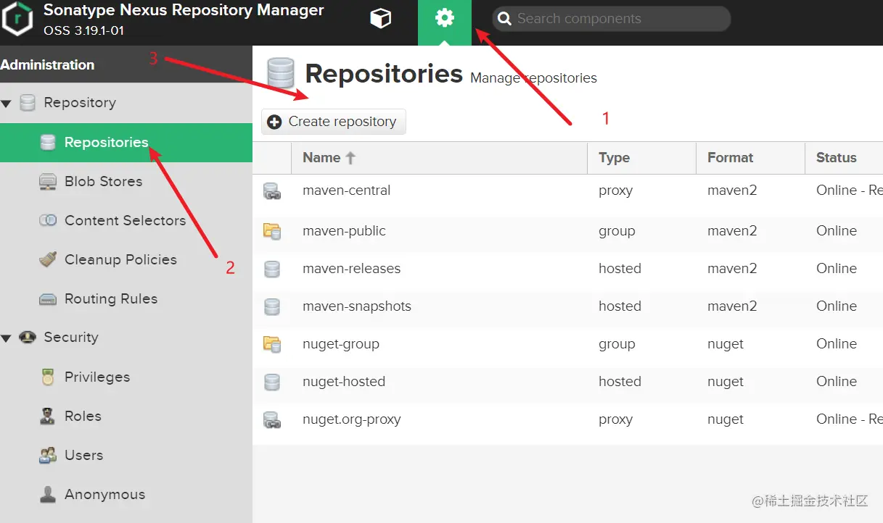This screenshot has width=883, height=523.
Task: Click the nuget format of nuget-group
Action: tap(726, 344)
